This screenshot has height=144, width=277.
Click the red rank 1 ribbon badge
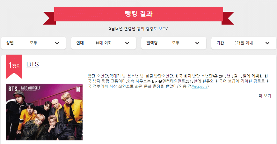click(x=14, y=66)
